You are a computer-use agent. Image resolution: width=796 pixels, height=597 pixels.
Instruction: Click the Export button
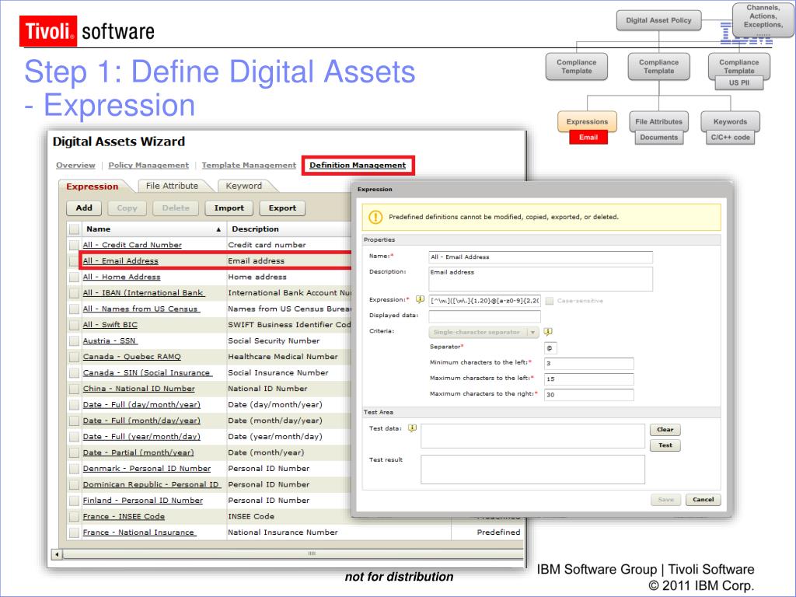[282, 208]
